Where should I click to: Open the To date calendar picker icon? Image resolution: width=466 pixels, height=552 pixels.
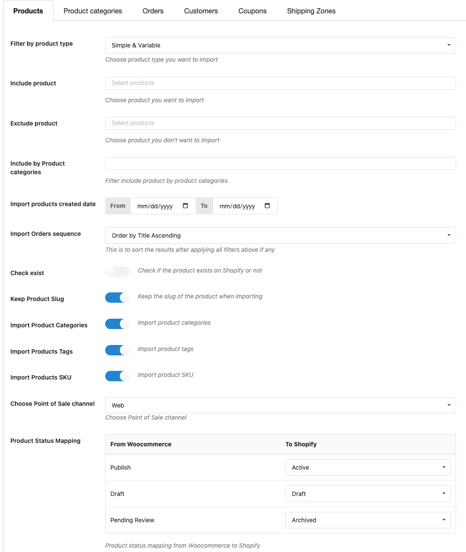[267, 206]
